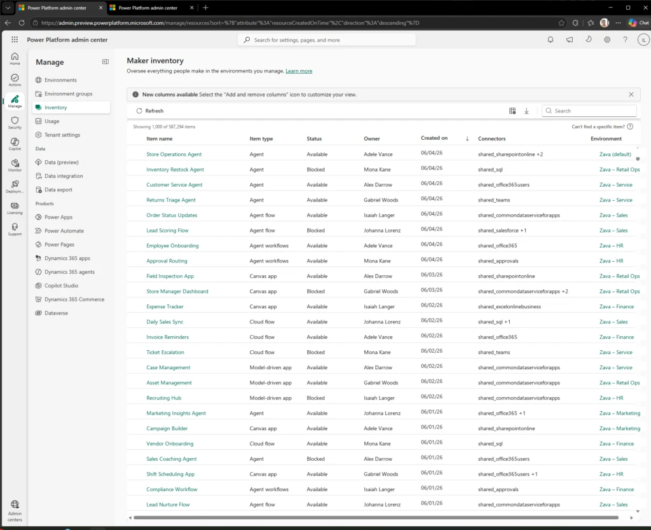Click 'shared_salesforce +1' connectors cell

point(502,230)
